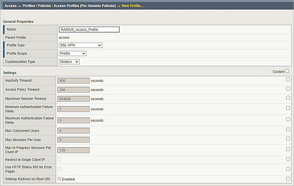Click the Parent Profile value 'access'

(x=64, y=38)
